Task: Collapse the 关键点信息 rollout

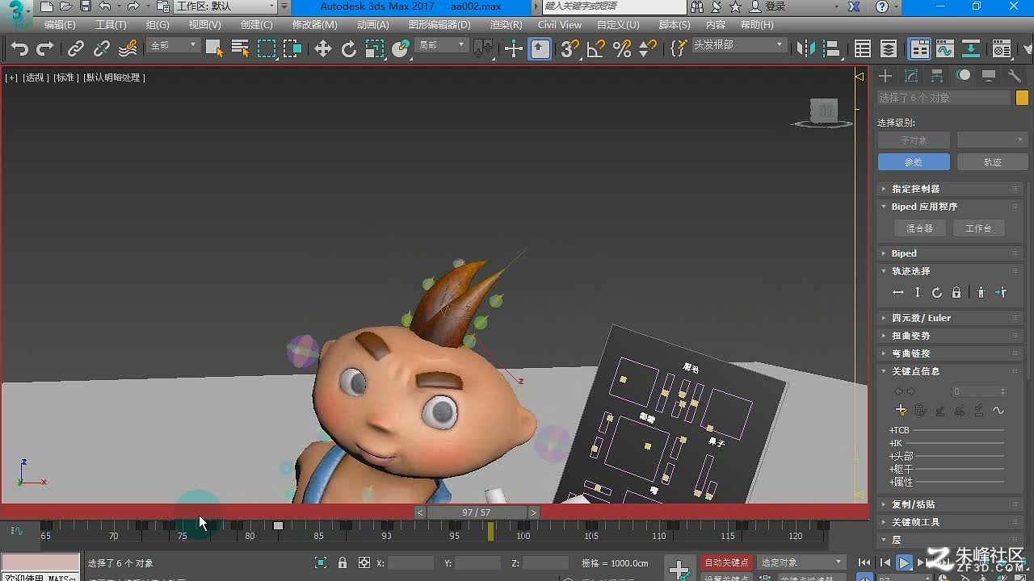Action: tap(949, 371)
